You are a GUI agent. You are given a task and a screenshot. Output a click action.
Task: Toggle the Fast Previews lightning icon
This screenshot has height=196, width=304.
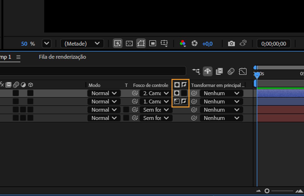click(117, 43)
